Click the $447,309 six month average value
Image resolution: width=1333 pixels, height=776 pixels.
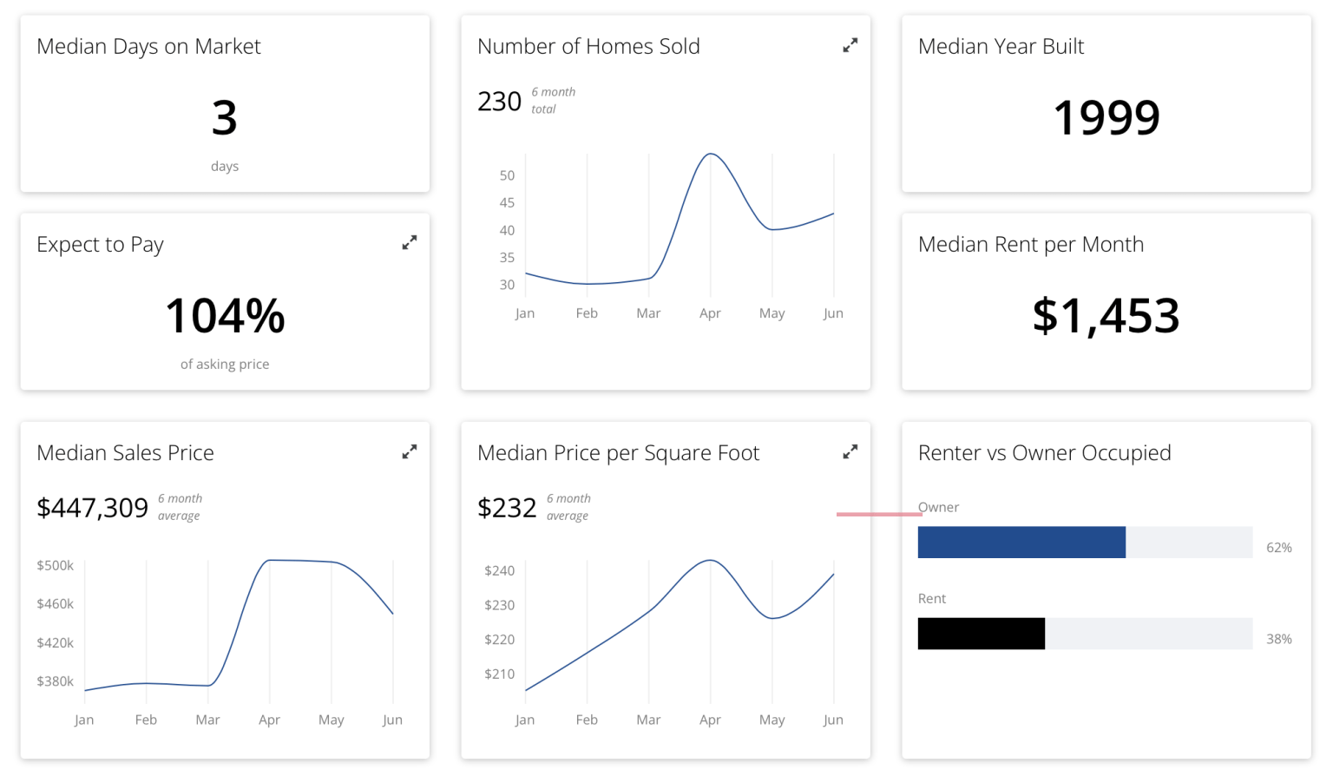click(x=93, y=508)
